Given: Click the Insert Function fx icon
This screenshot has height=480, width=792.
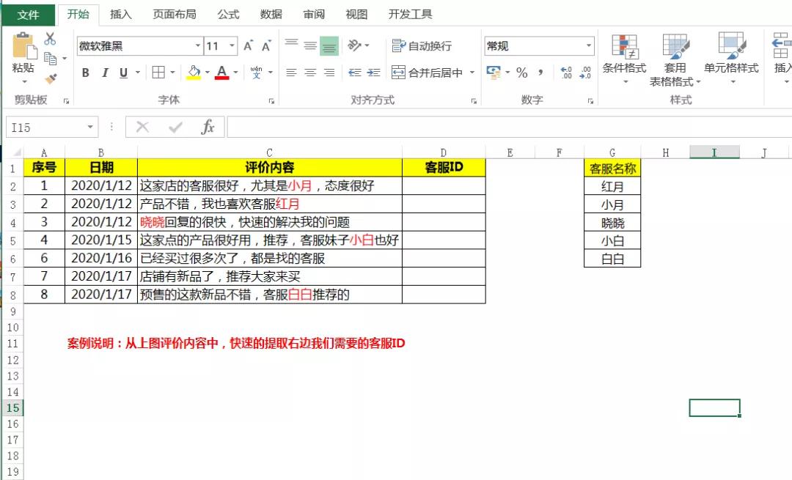Looking at the screenshot, I should click(208, 126).
